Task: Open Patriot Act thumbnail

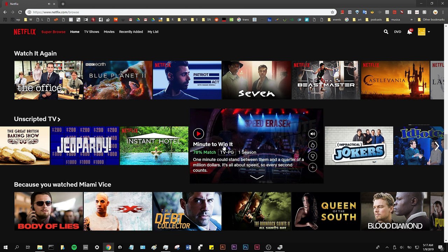Action: 187,80
